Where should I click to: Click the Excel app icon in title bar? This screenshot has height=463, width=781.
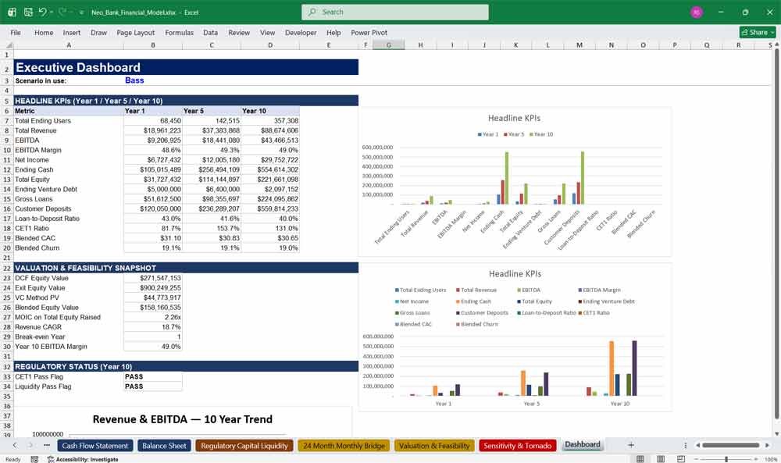[12, 12]
